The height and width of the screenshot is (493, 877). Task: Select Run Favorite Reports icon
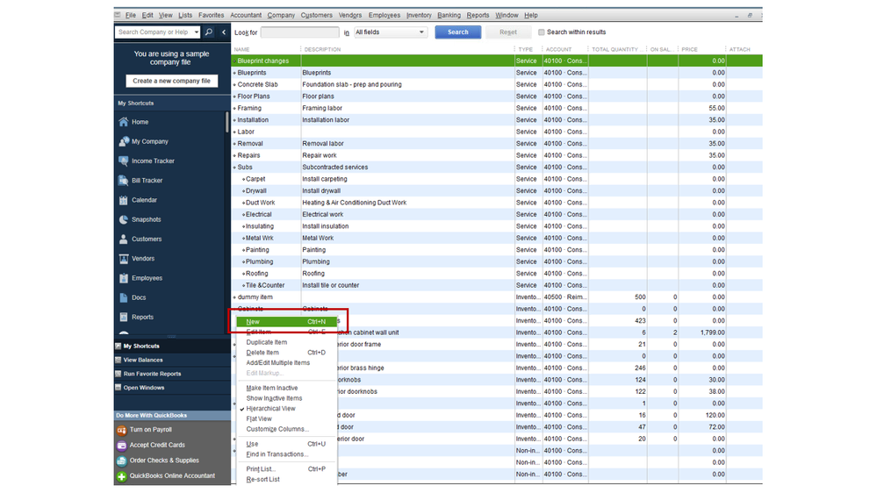[118, 374]
